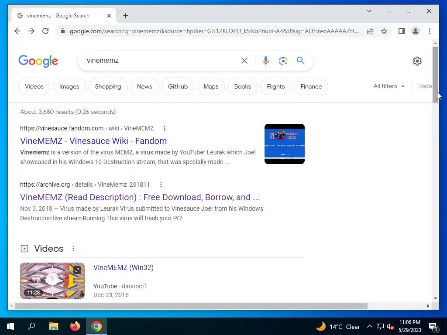The height and width of the screenshot is (335, 447).
Task: Open the tab search dropdown arrow
Action: pyautogui.click(x=368, y=11)
